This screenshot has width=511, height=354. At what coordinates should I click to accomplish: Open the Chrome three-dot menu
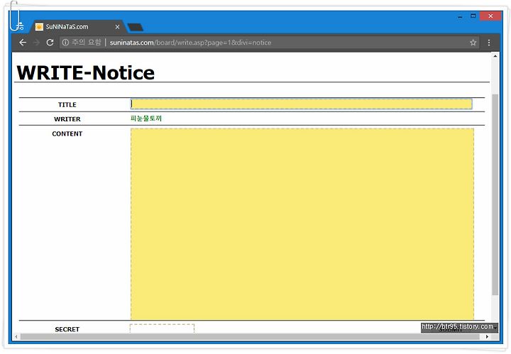[489, 43]
